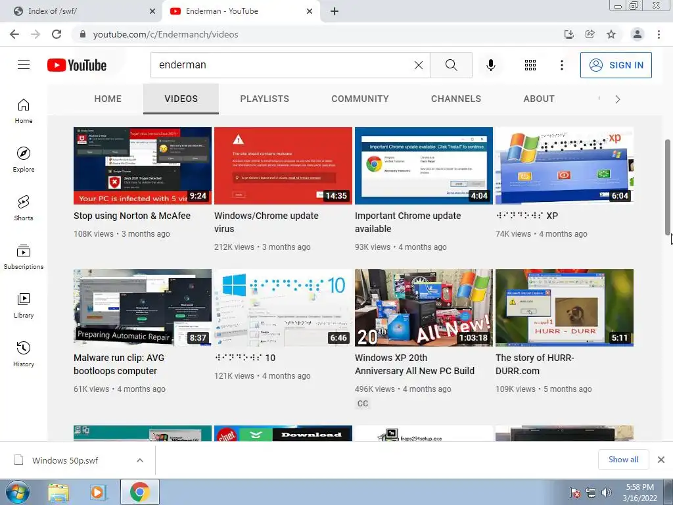Open Library in the sidebar
673x505 pixels.
[x=24, y=305]
